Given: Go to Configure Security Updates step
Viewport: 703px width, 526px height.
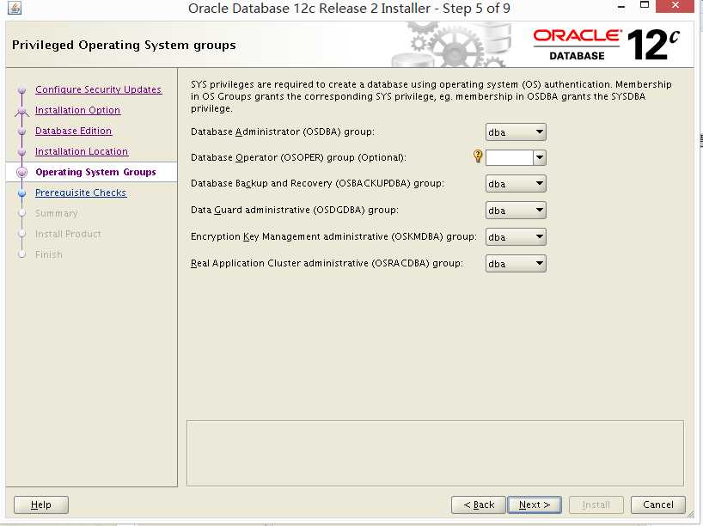Looking at the screenshot, I should tap(99, 89).
